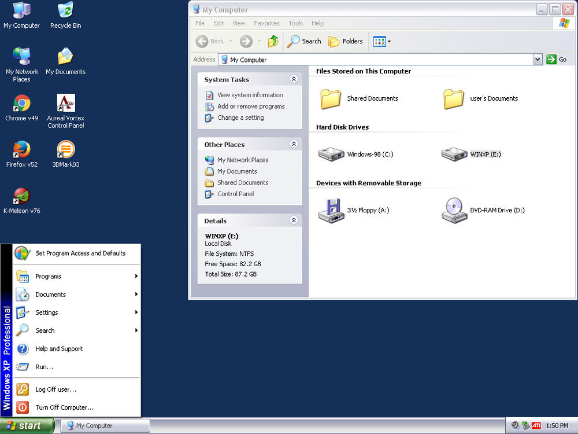Image resolution: width=578 pixels, height=434 pixels.
Task: Open My Network Places in Other Places
Action: (243, 160)
